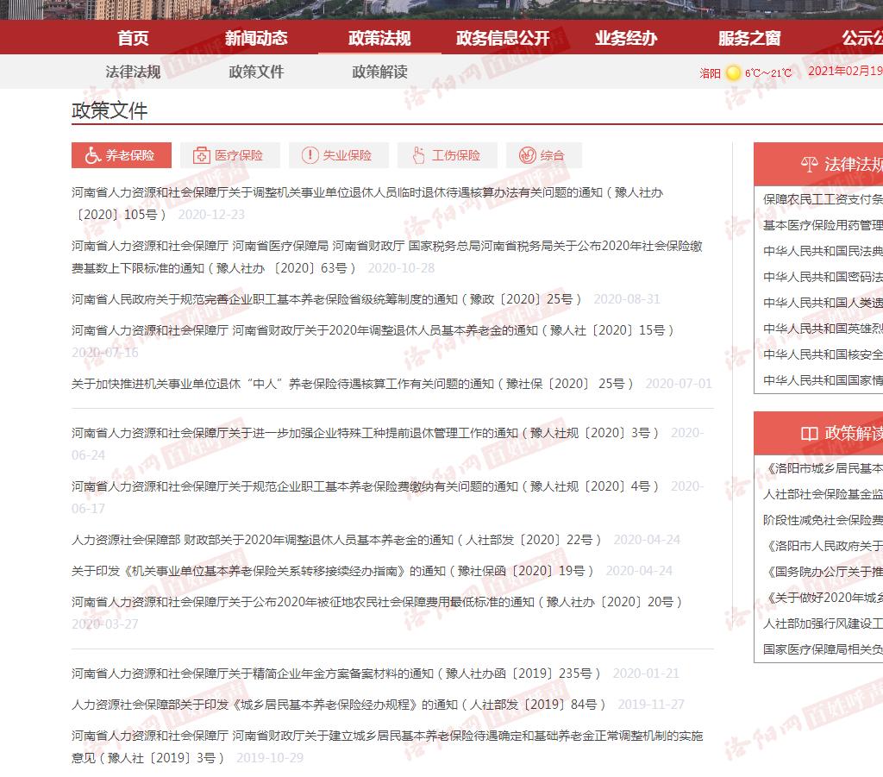Open 中华人民共和国密码法 sidebar link
The image size is (883, 777).
(823, 277)
